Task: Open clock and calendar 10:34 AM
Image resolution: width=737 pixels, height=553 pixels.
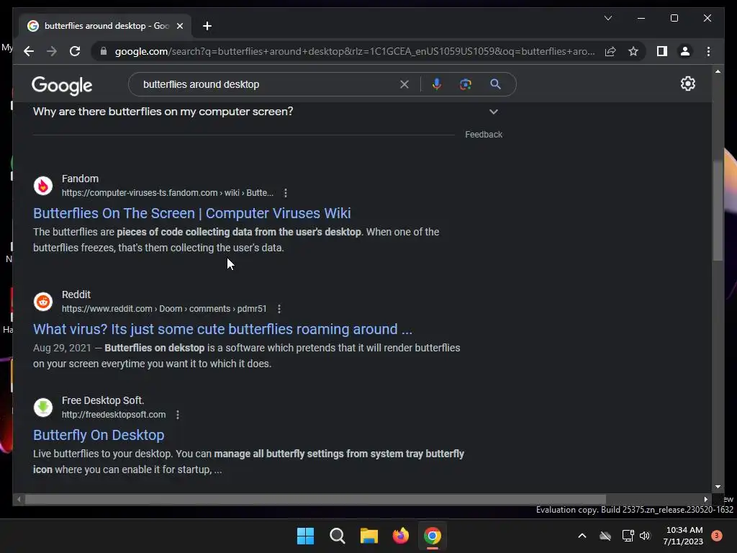Action: click(x=683, y=536)
